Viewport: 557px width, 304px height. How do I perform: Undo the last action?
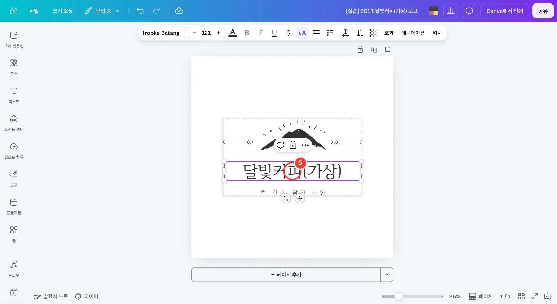[x=140, y=11]
